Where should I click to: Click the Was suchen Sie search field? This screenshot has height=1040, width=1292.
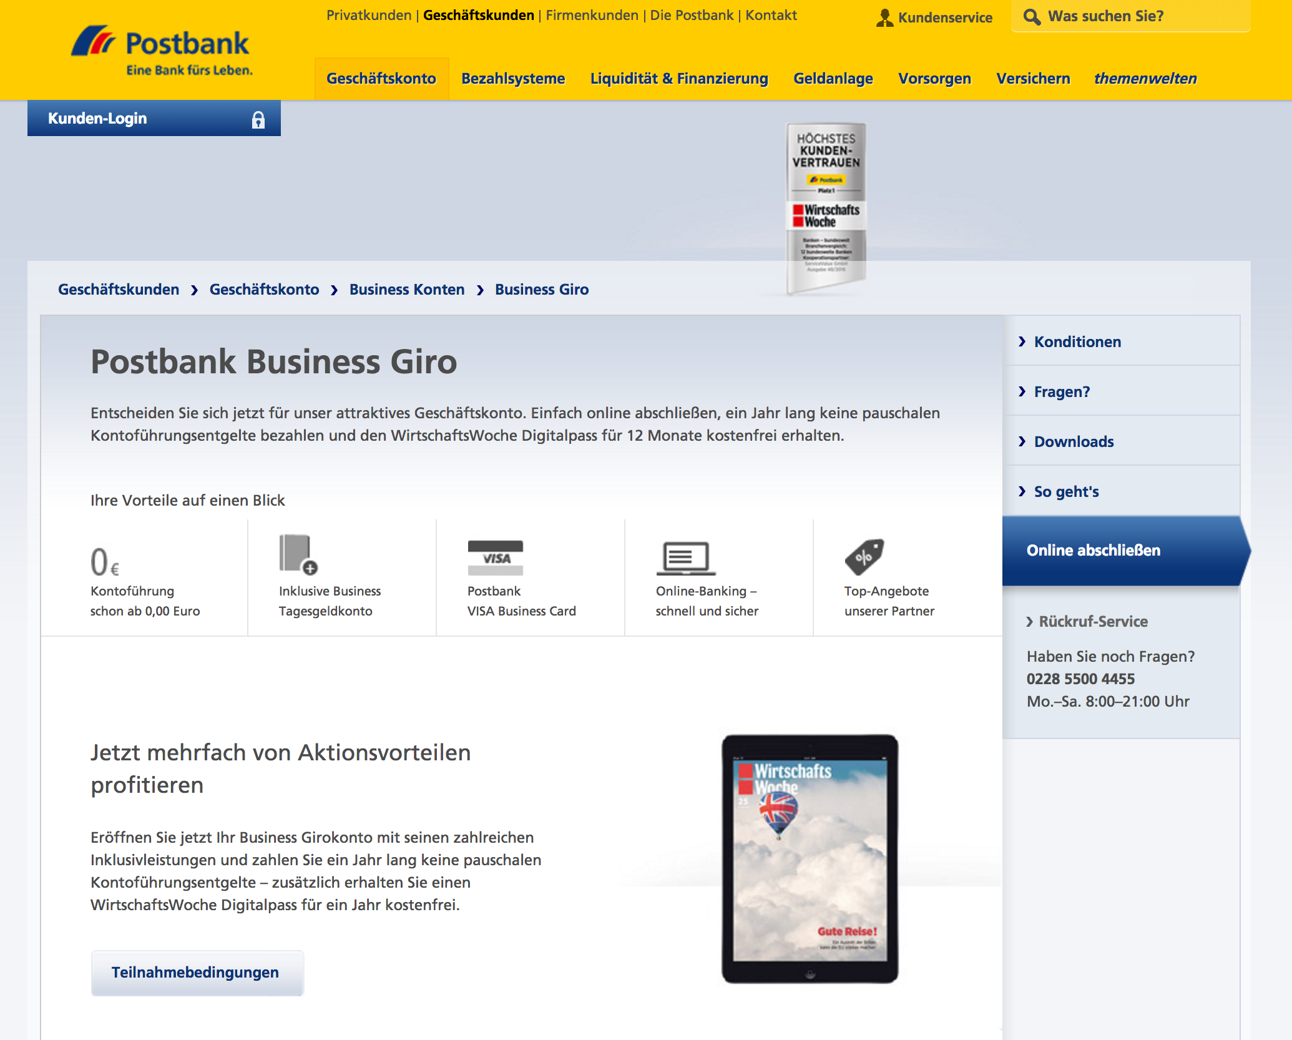[x=1130, y=16]
